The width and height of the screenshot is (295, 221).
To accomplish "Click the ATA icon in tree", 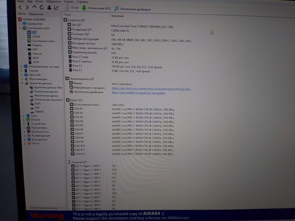I will (x=32, y=108).
